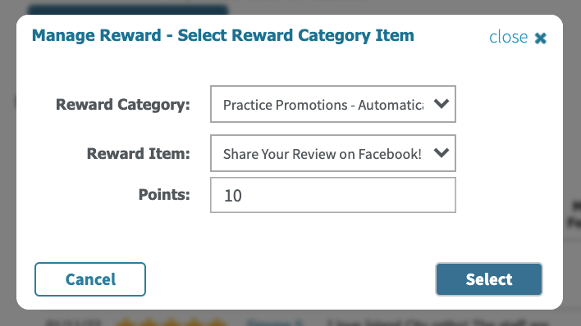581x326 pixels.
Task: Click the dark blue bar above the dialog
Action: [128, 9]
